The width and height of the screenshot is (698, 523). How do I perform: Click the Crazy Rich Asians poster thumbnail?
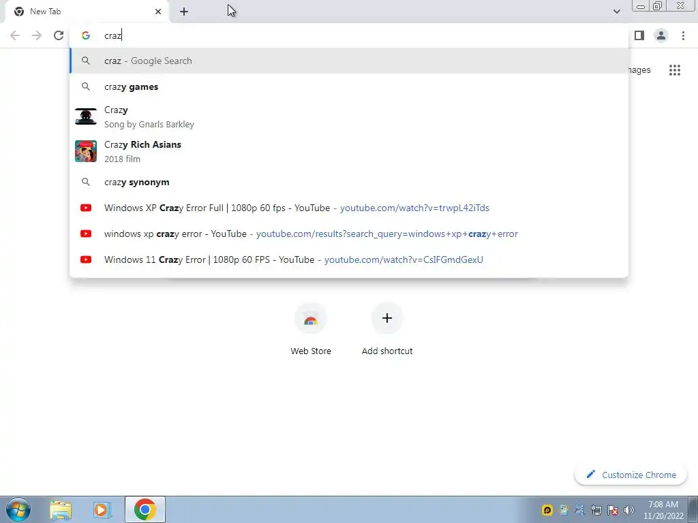point(86,151)
